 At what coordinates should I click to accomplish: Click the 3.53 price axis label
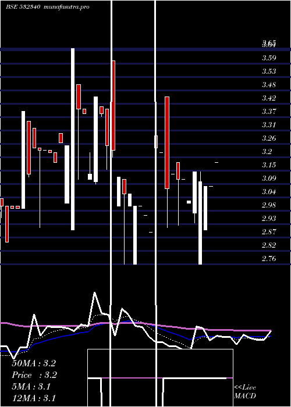269,72
